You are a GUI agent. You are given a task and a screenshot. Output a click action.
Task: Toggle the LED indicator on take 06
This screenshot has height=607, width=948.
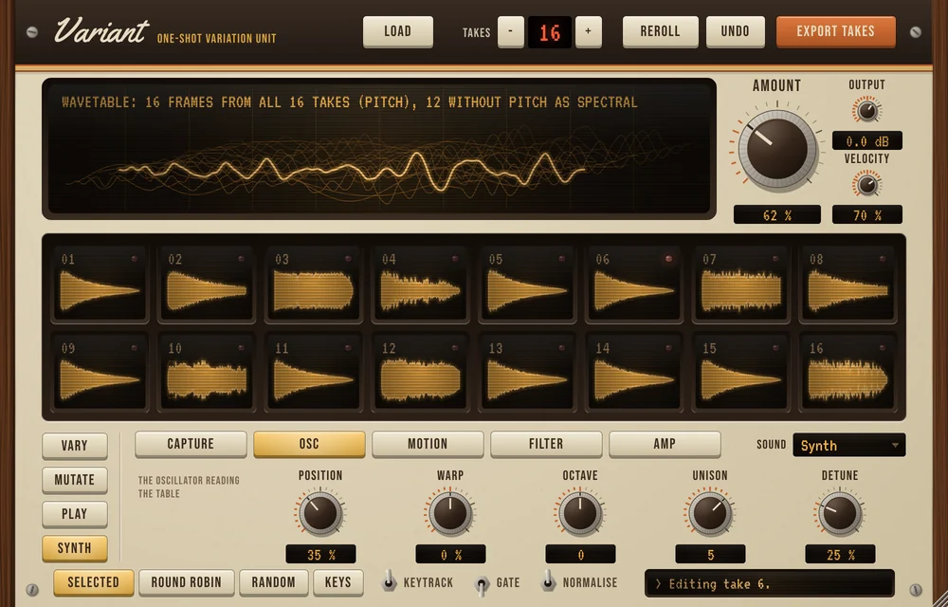pos(668,259)
